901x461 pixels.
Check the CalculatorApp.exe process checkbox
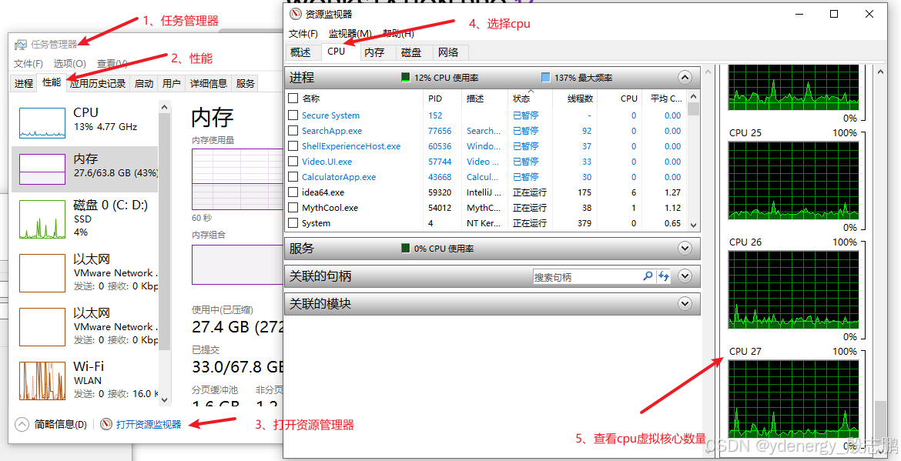[x=293, y=177]
